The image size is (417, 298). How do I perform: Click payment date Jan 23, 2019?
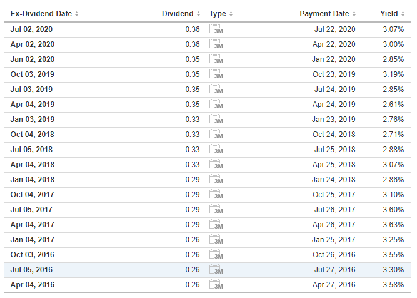(334, 120)
